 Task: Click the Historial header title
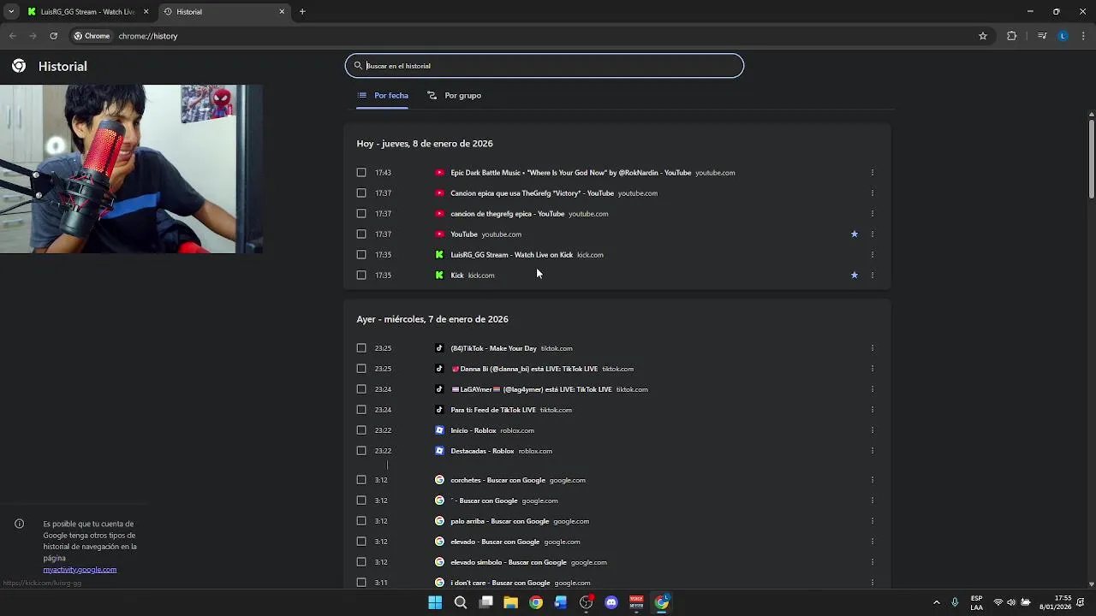63,67
